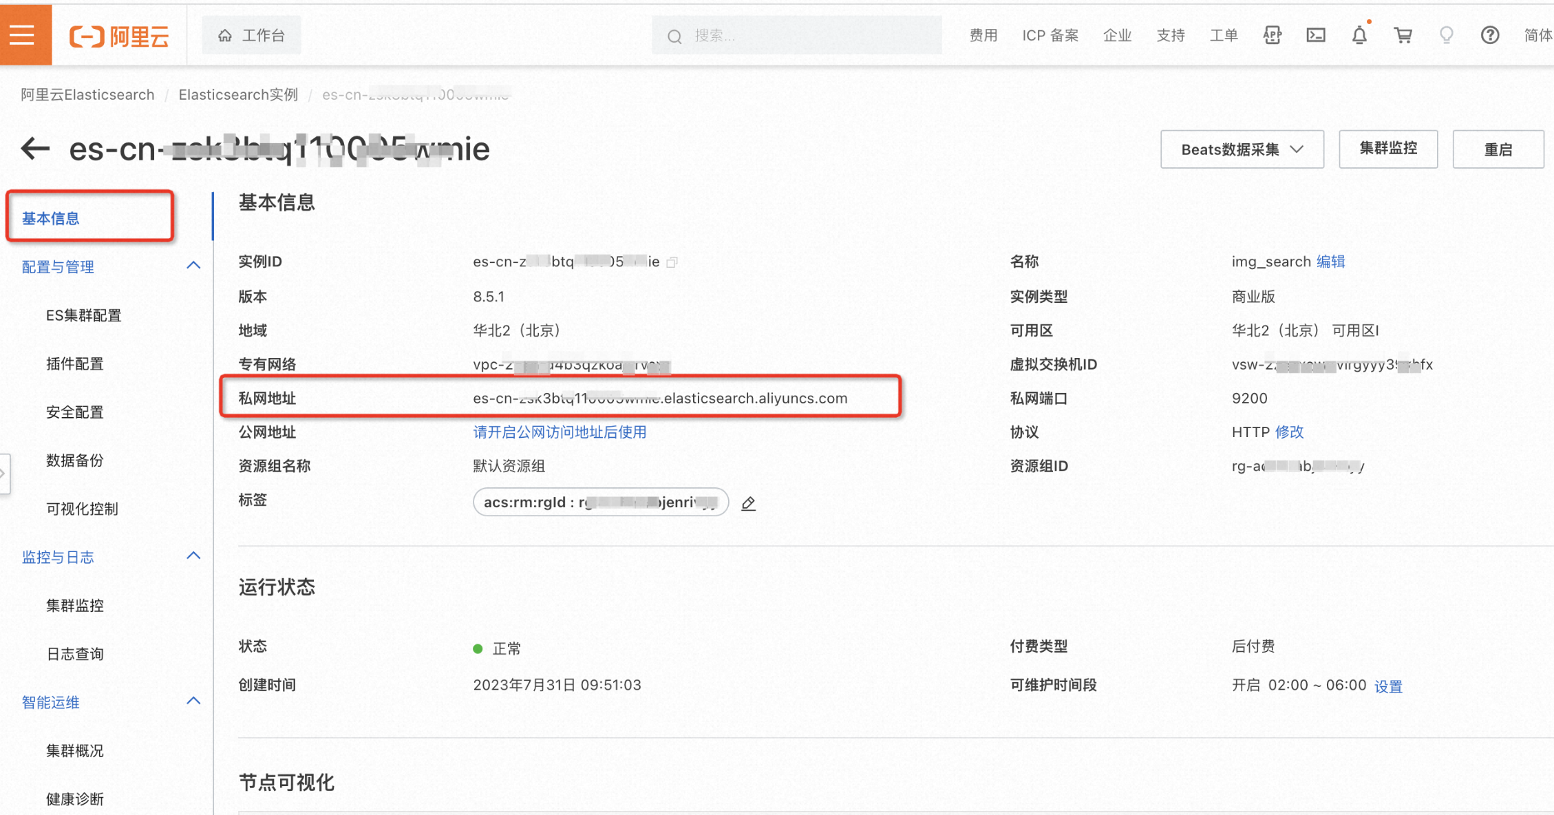Click 修改 next to HTTP protocol
1554x815 pixels.
click(x=1289, y=432)
